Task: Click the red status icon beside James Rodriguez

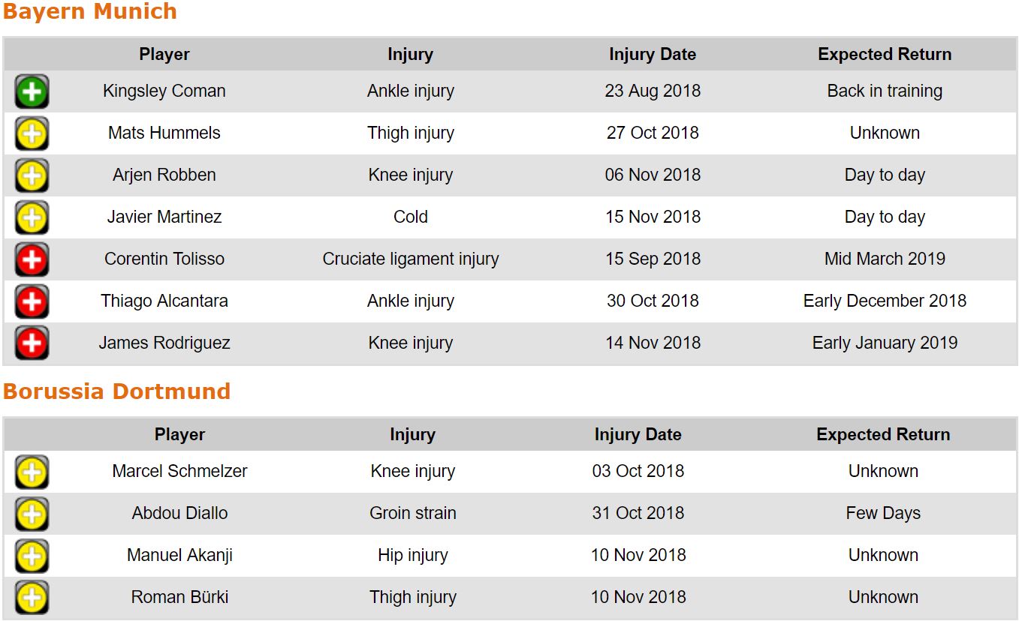Action: pyautogui.click(x=32, y=343)
